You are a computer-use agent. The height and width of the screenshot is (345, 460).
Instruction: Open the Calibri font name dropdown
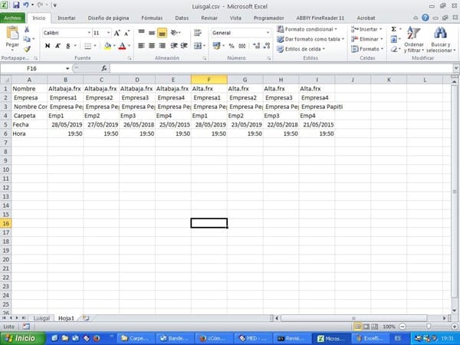click(89, 33)
